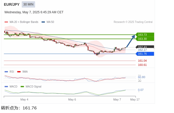Click the May 7 date axis label
This screenshot has width=174, height=113.
click(x=117, y=99)
